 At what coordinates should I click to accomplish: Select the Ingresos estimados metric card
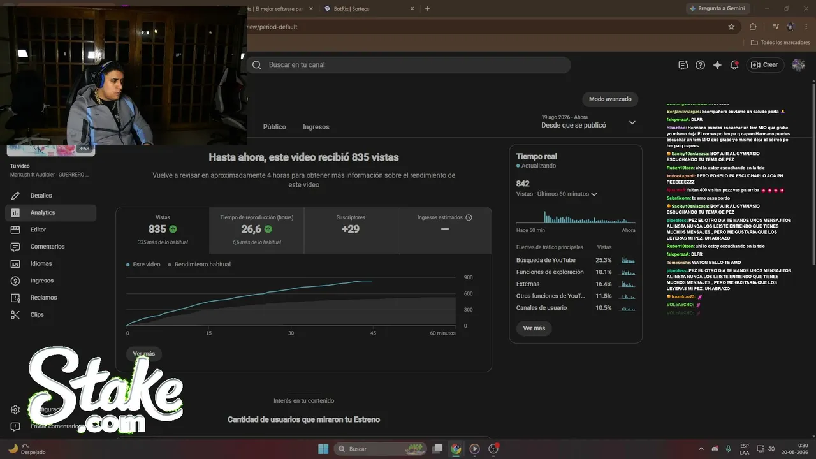point(444,230)
